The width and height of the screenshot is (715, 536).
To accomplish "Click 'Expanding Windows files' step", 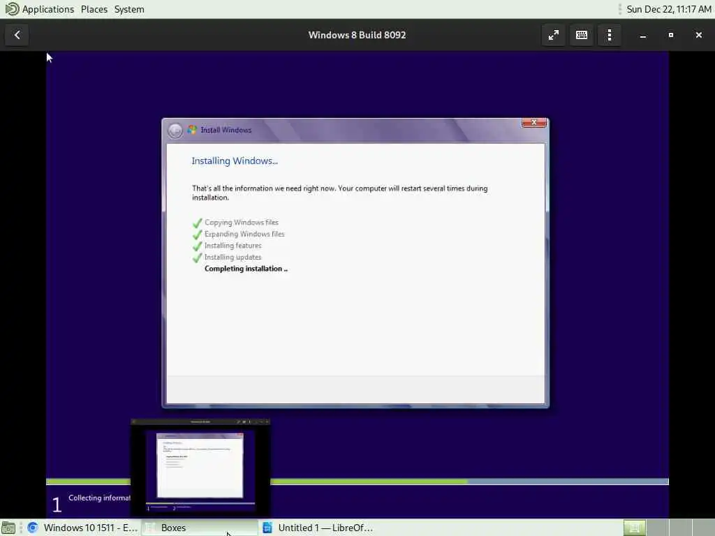I will [x=244, y=234].
